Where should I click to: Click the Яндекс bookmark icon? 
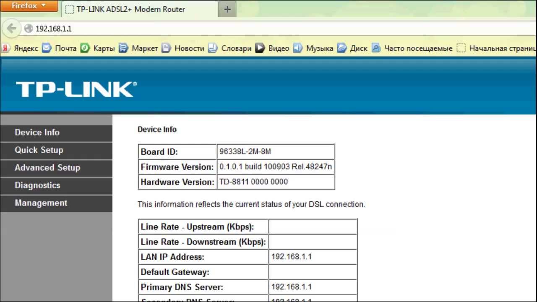(x=5, y=48)
